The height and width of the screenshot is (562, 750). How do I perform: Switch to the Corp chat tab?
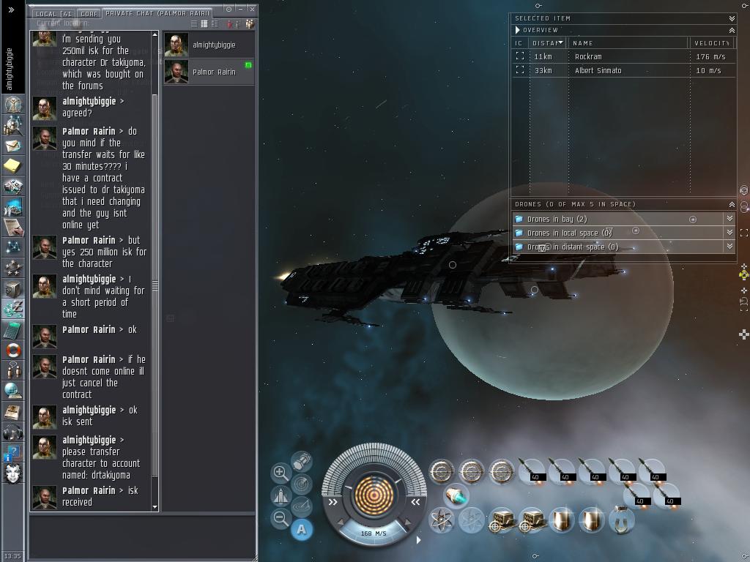coord(89,13)
